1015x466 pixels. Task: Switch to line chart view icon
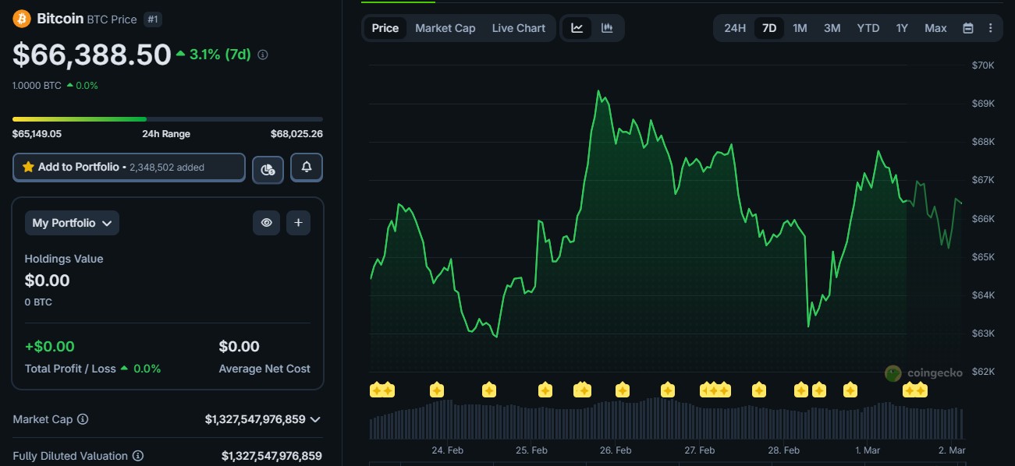[x=577, y=28]
